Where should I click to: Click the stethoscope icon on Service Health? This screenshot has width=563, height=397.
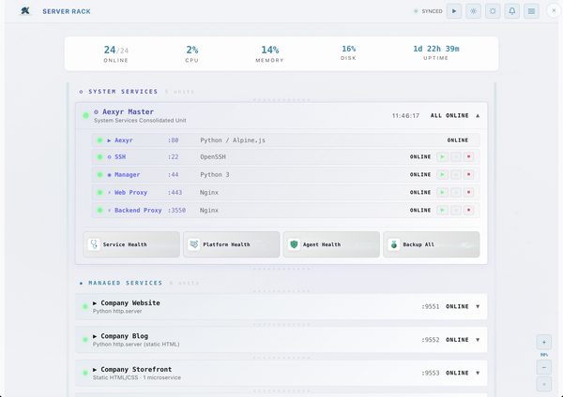click(x=94, y=244)
